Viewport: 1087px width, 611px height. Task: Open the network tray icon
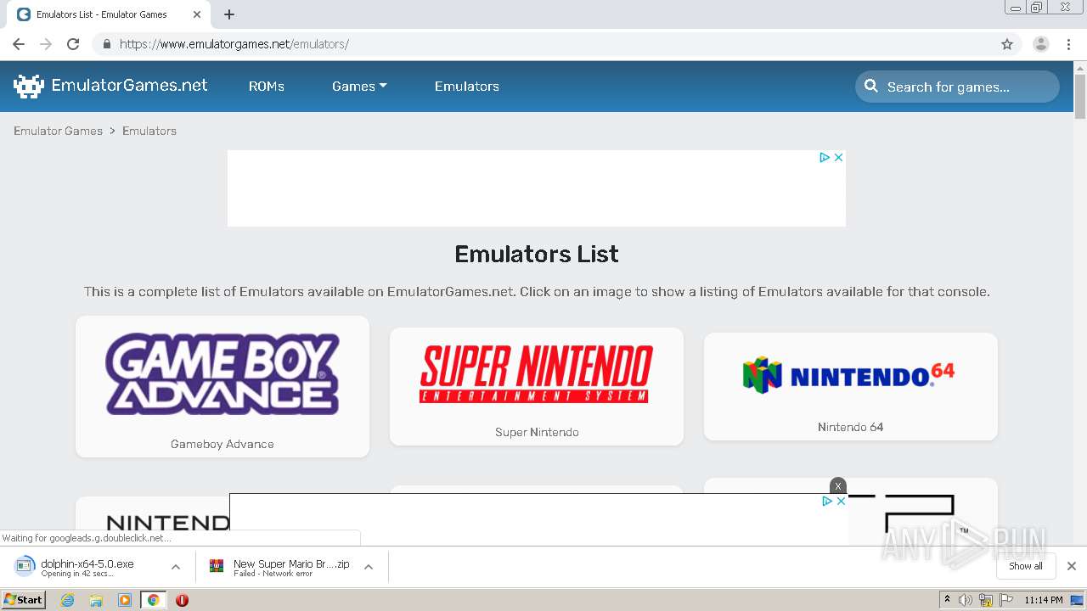point(986,600)
